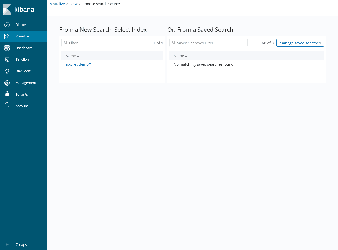Screen dimensions: 338x250
Task: Sort saved searches by Name column
Action: [x=180, y=56]
